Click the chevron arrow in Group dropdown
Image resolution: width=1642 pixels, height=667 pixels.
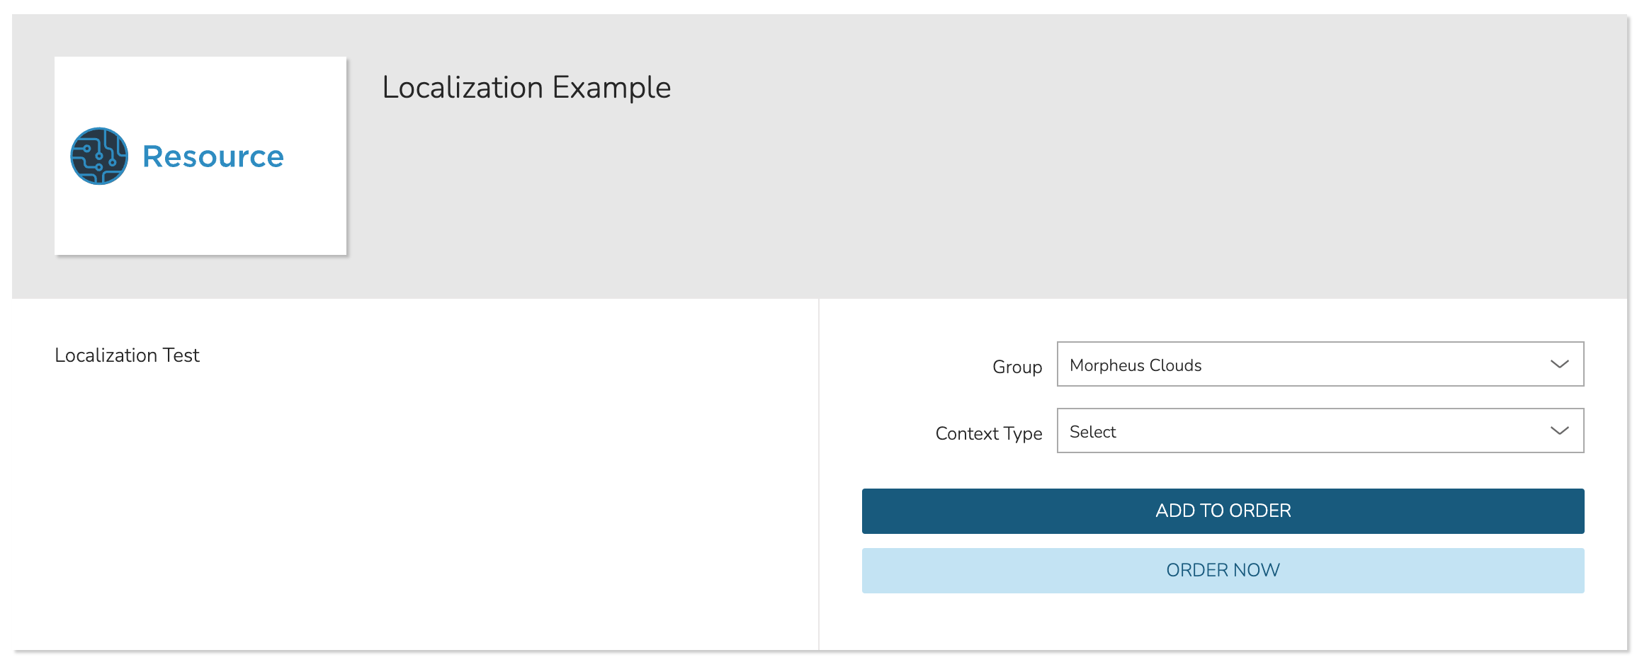point(1559,365)
